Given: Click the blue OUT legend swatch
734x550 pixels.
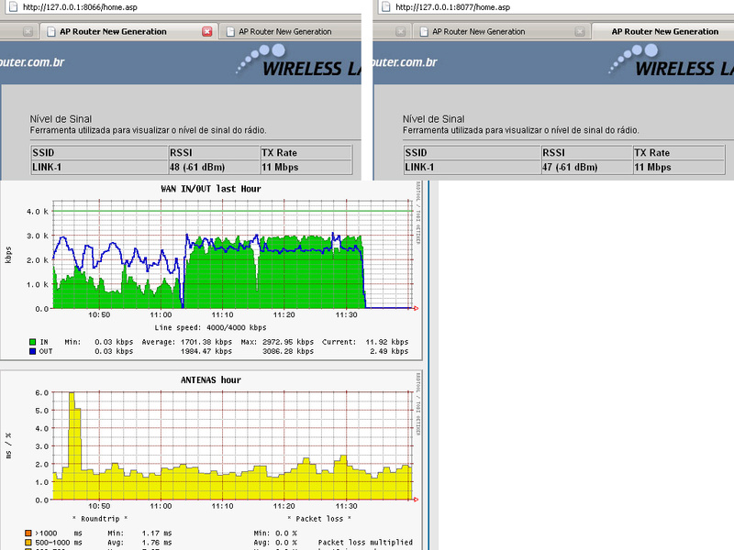Looking at the screenshot, I should 33,350.
